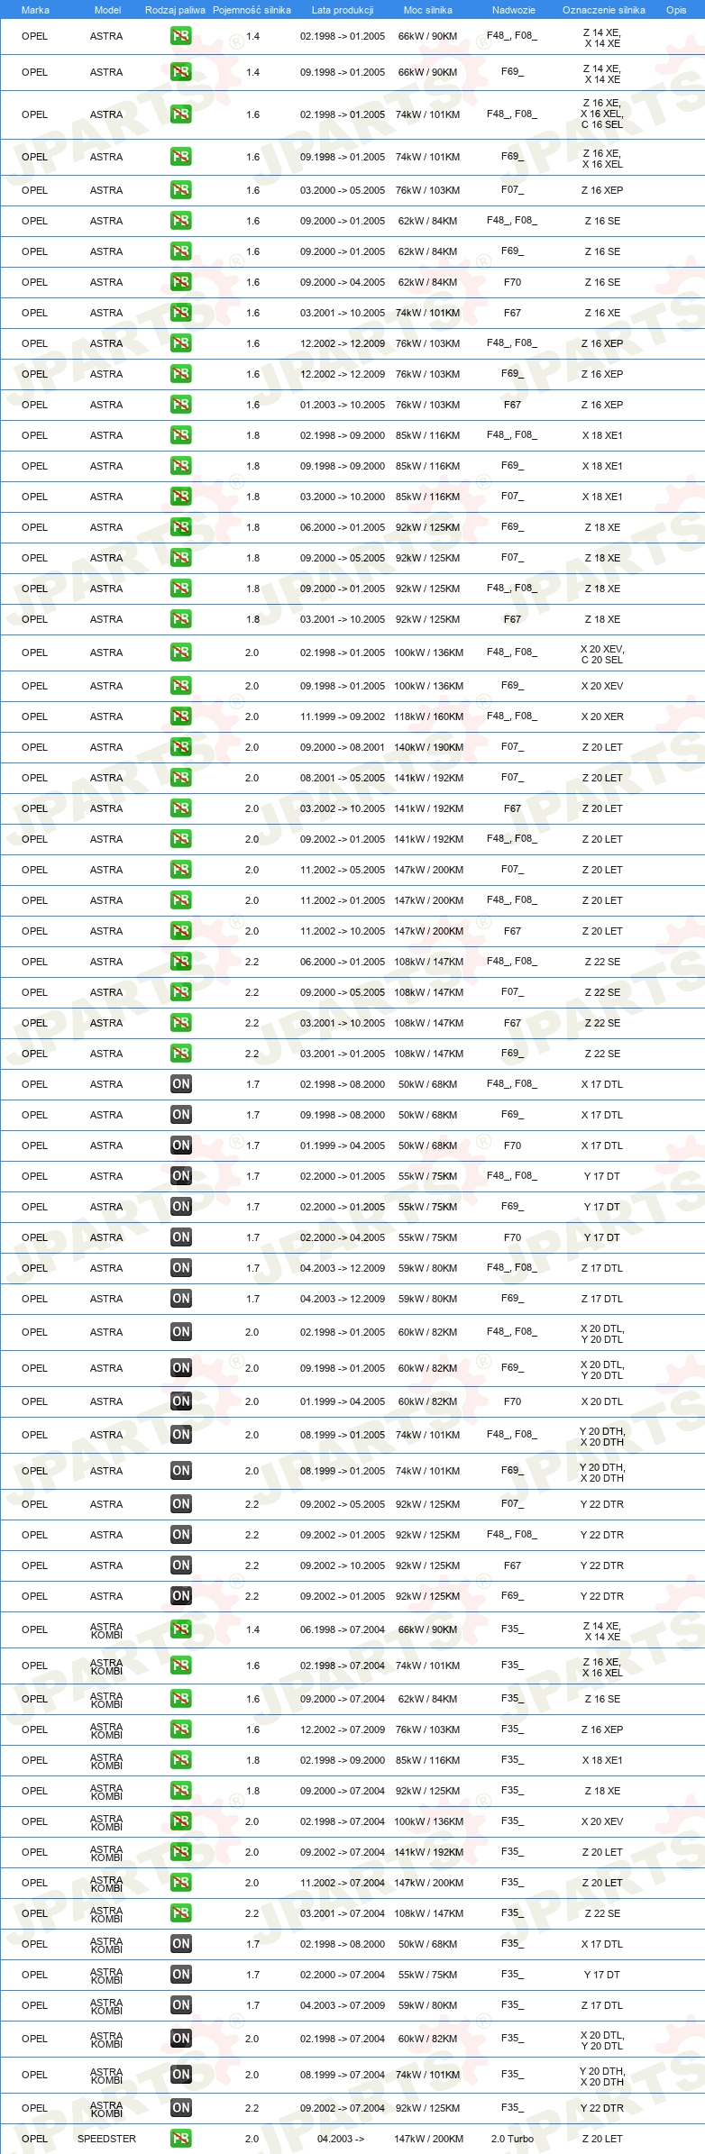This screenshot has width=705, height=2154.
Task: Click PB icon in Astra Kombi 147kW / 200KM row
Action: pyautogui.click(x=180, y=1883)
